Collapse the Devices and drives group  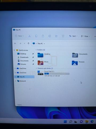click(36, 68)
